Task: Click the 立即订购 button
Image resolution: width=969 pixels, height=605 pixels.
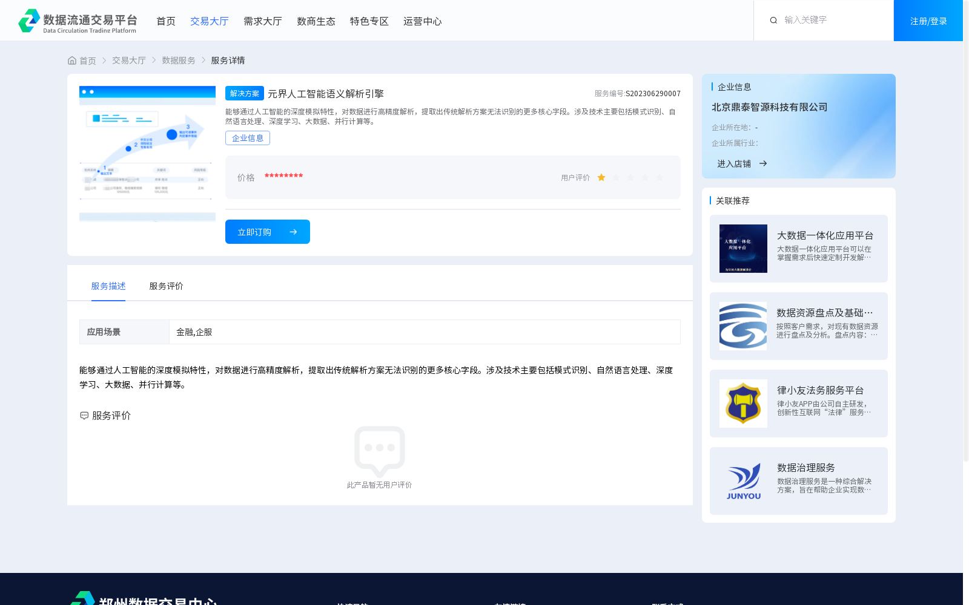Action: pos(268,232)
